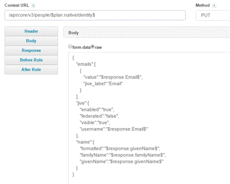Place cursor on the "familyName" line

123,155
